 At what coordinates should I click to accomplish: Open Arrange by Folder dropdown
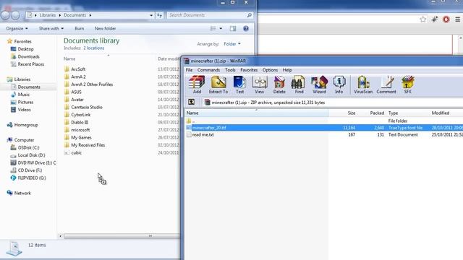(x=232, y=44)
